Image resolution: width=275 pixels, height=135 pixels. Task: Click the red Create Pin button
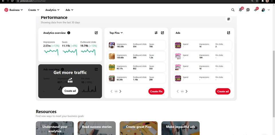click(156, 91)
